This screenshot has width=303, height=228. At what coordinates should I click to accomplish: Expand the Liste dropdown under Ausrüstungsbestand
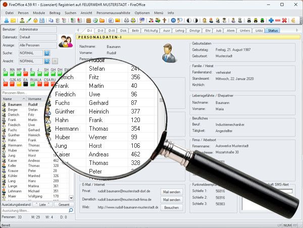tap(42, 204)
